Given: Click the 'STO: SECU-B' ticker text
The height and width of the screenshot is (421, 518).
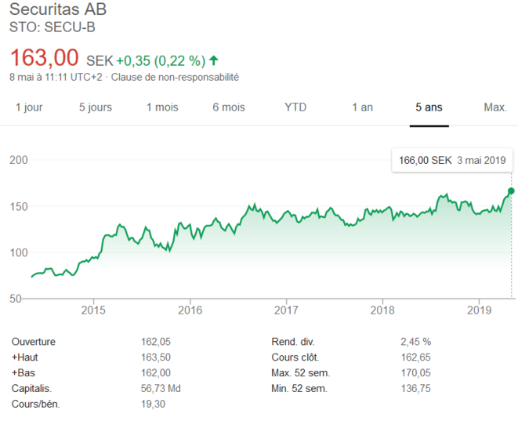Looking at the screenshot, I should coord(53,27).
